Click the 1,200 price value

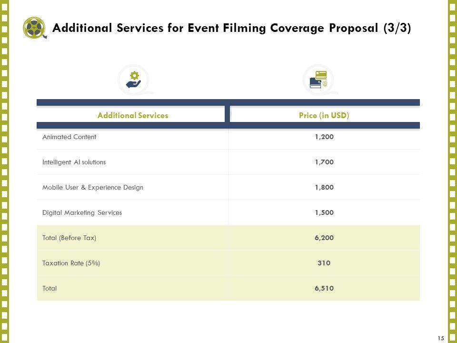(x=324, y=137)
